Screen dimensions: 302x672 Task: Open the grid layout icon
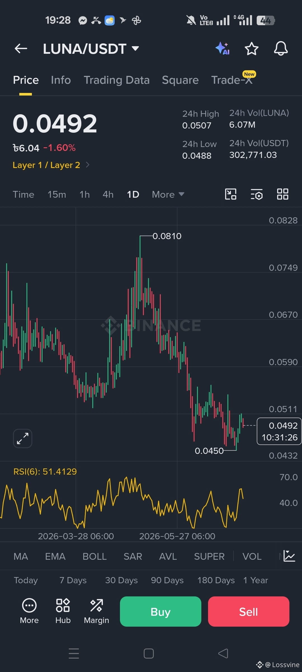(x=282, y=194)
